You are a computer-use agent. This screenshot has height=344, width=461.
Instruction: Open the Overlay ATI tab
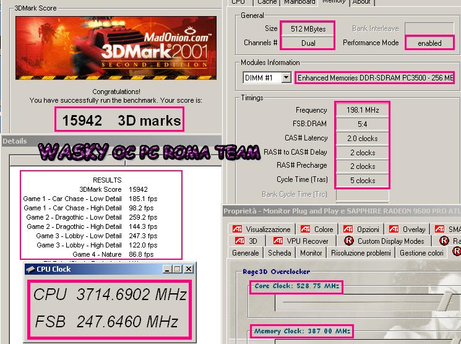(407, 229)
